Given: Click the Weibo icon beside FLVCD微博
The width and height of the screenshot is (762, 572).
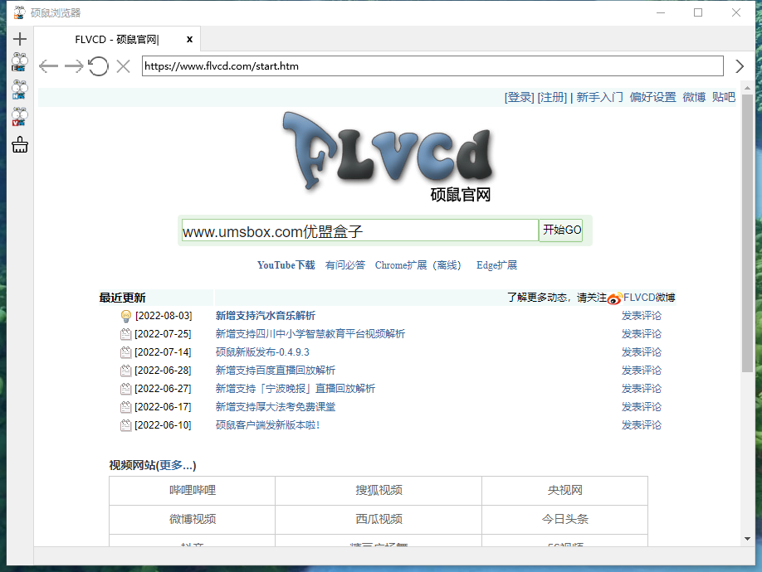Looking at the screenshot, I should (x=615, y=298).
